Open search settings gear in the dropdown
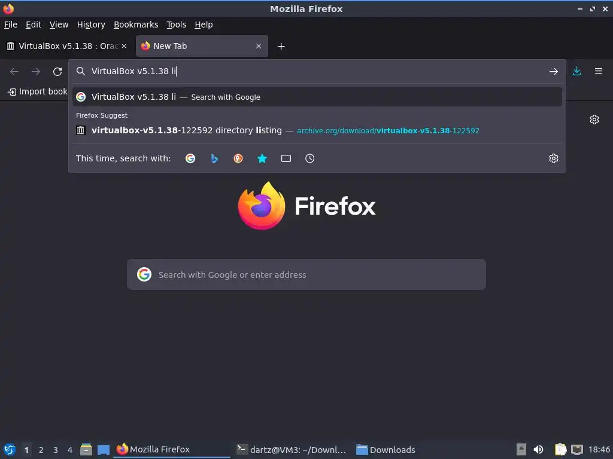613x459 pixels. point(553,158)
